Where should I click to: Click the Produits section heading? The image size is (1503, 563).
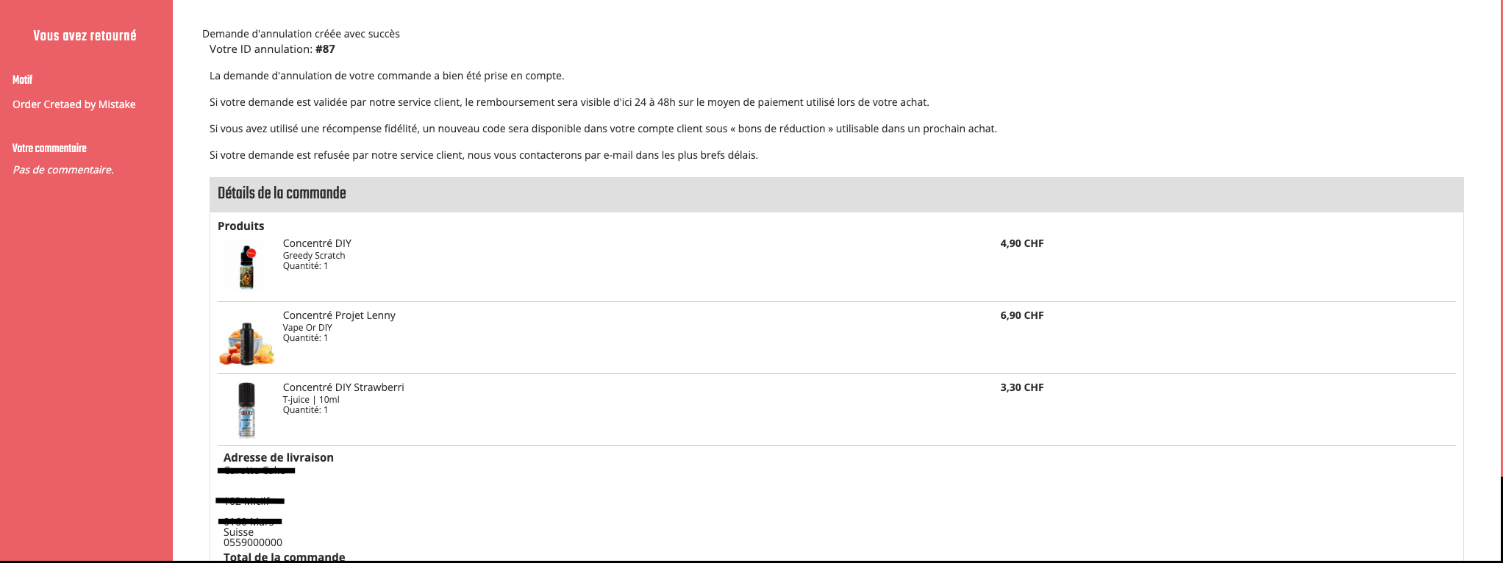(240, 226)
